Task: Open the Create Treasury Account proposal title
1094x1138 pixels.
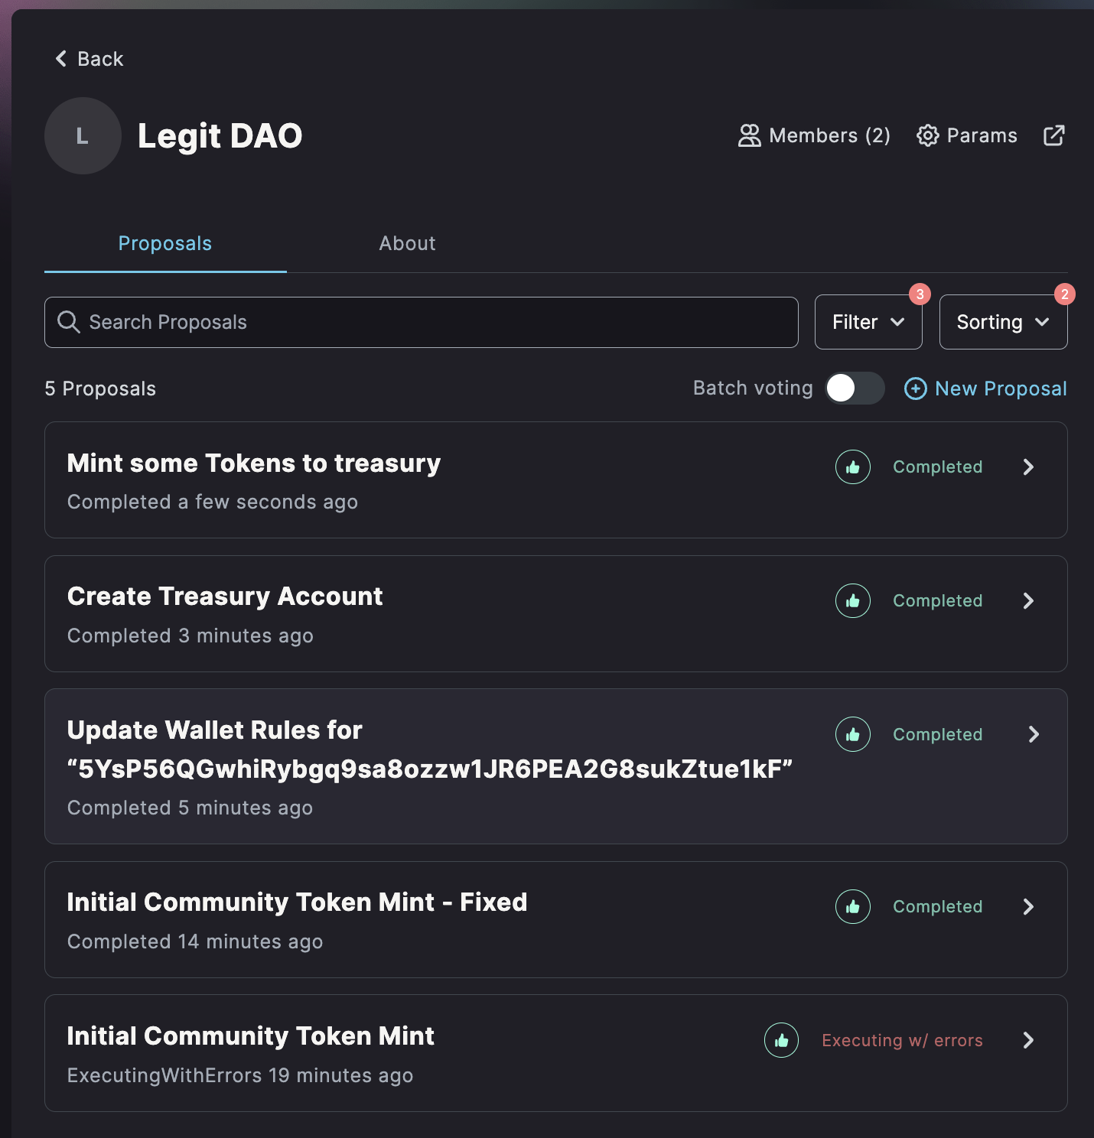Action: click(x=225, y=597)
